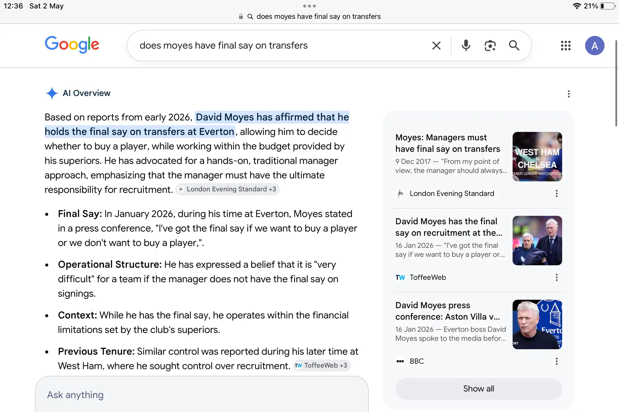The height and width of the screenshot is (412, 619).
Task: Tap the 'Sat 2 May' date in status bar
Action: (x=47, y=6)
